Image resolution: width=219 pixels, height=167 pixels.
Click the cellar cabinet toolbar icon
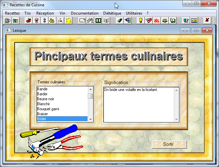coord(128,21)
